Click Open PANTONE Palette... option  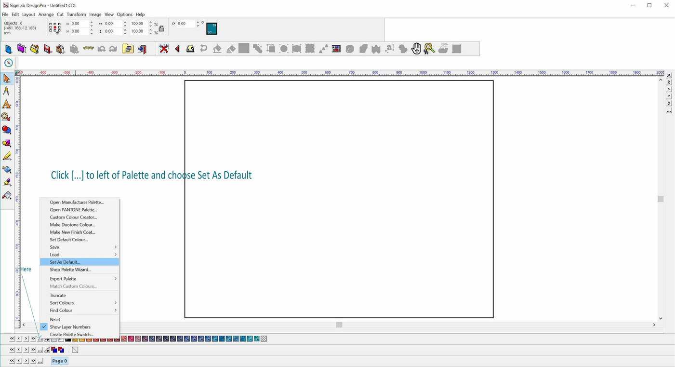tap(73, 210)
